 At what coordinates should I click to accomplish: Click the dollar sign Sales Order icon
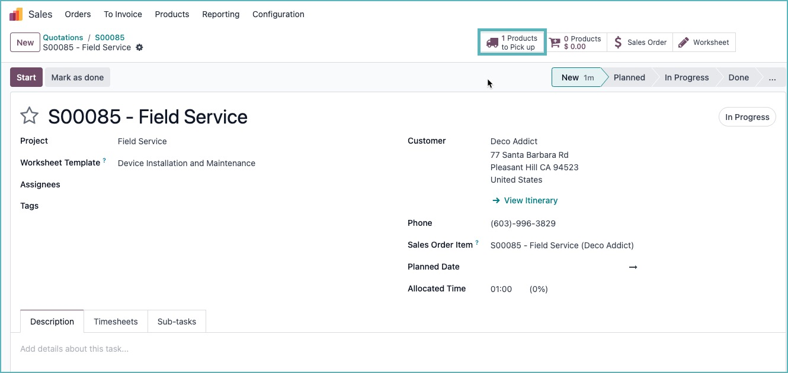coord(618,43)
